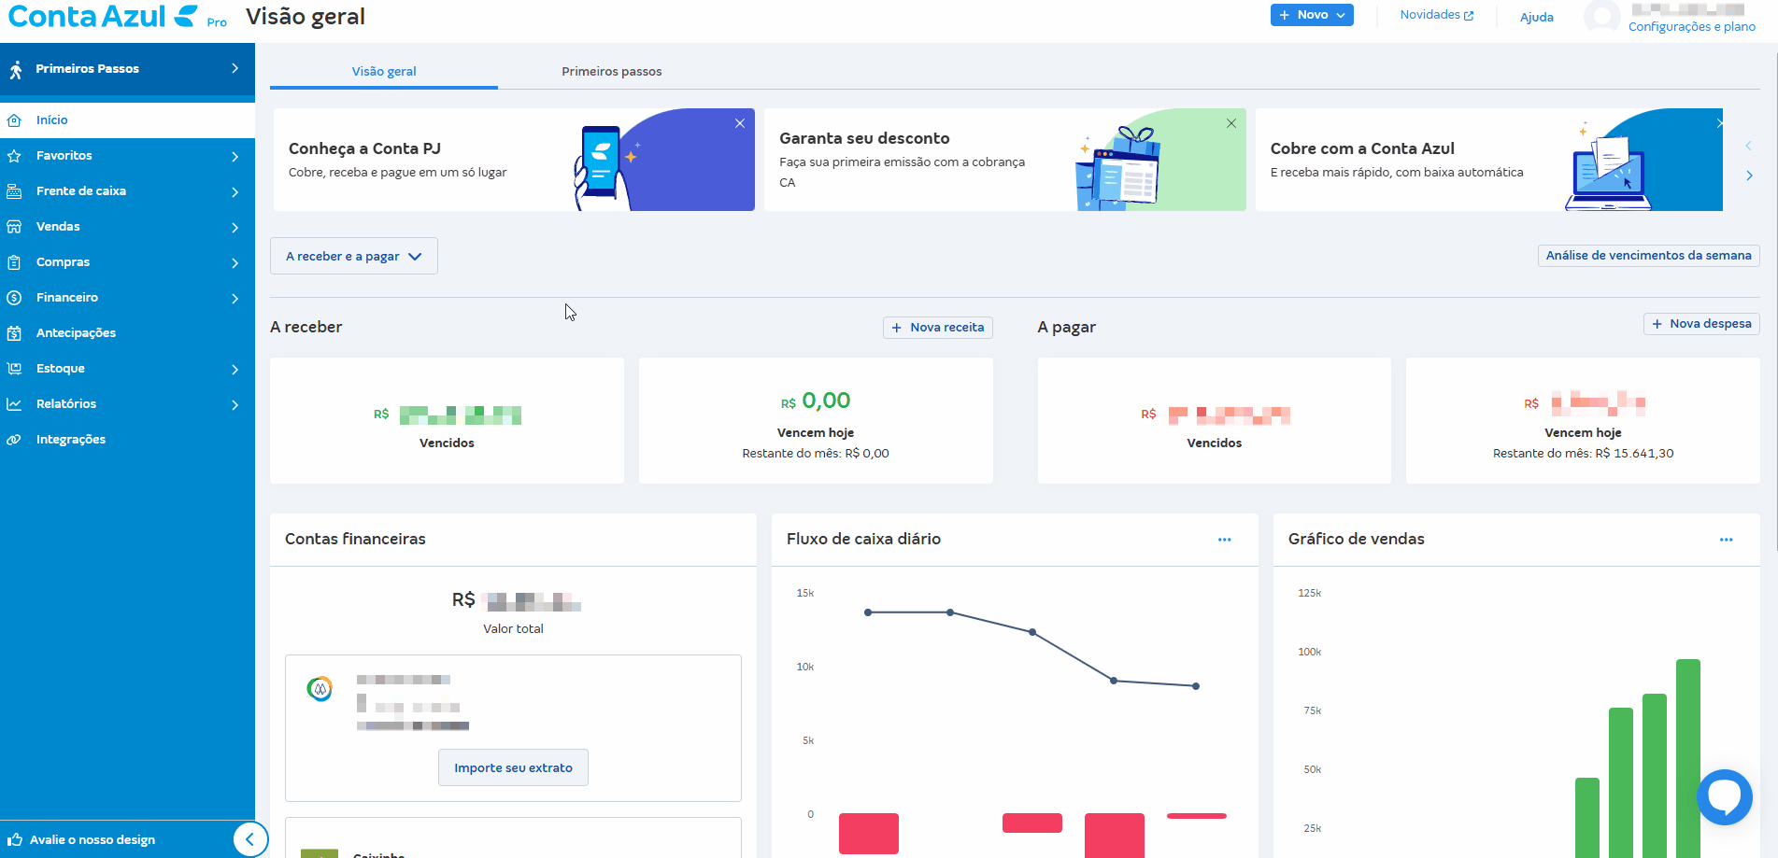The width and height of the screenshot is (1778, 858).
Task: Click the Importe seu extrato button
Action: click(513, 767)
